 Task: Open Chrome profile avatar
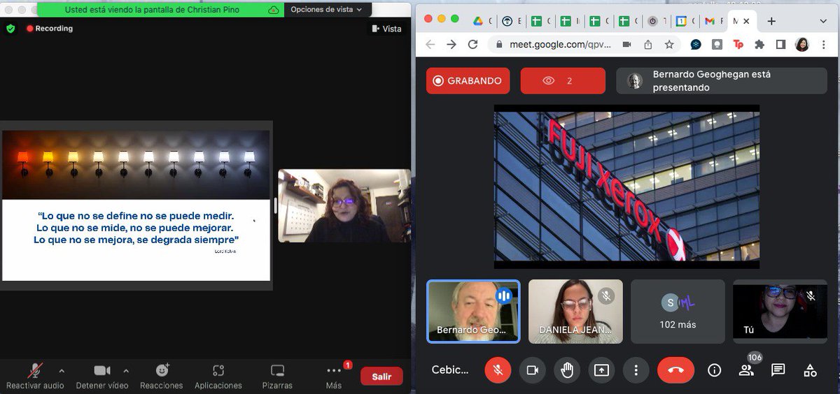coord(802,44)
